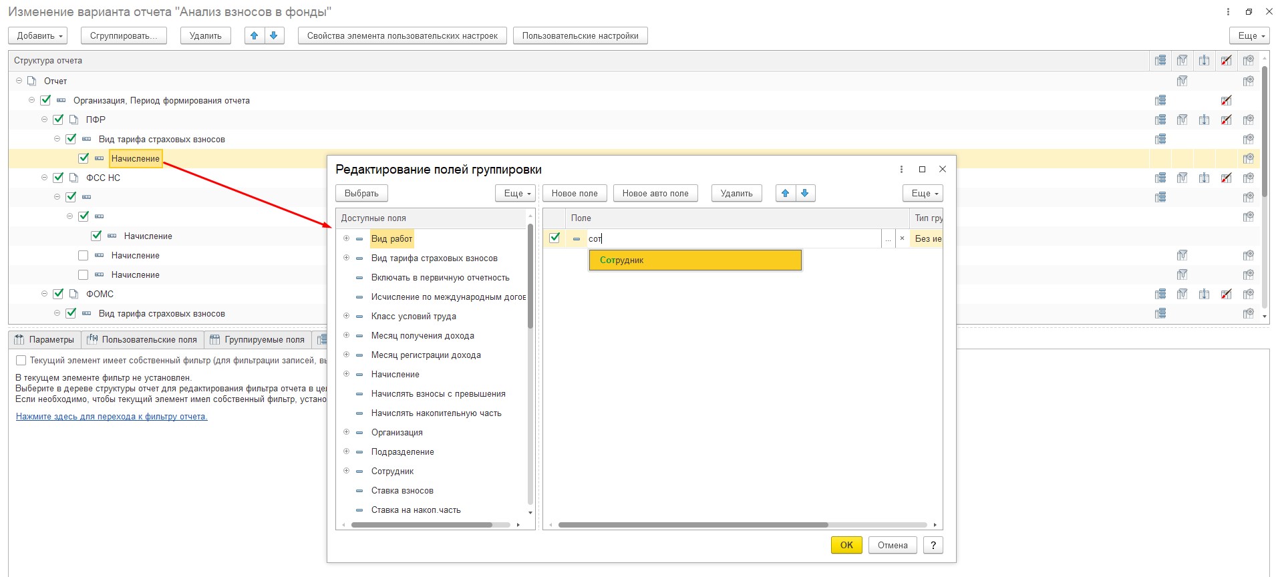Viewport: 1276px width, 577px height.
Task: Click the clear (x) button in field input
Action: (902, 238)
